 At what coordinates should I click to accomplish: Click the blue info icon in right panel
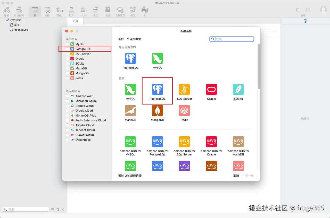(x=305, y=21)
